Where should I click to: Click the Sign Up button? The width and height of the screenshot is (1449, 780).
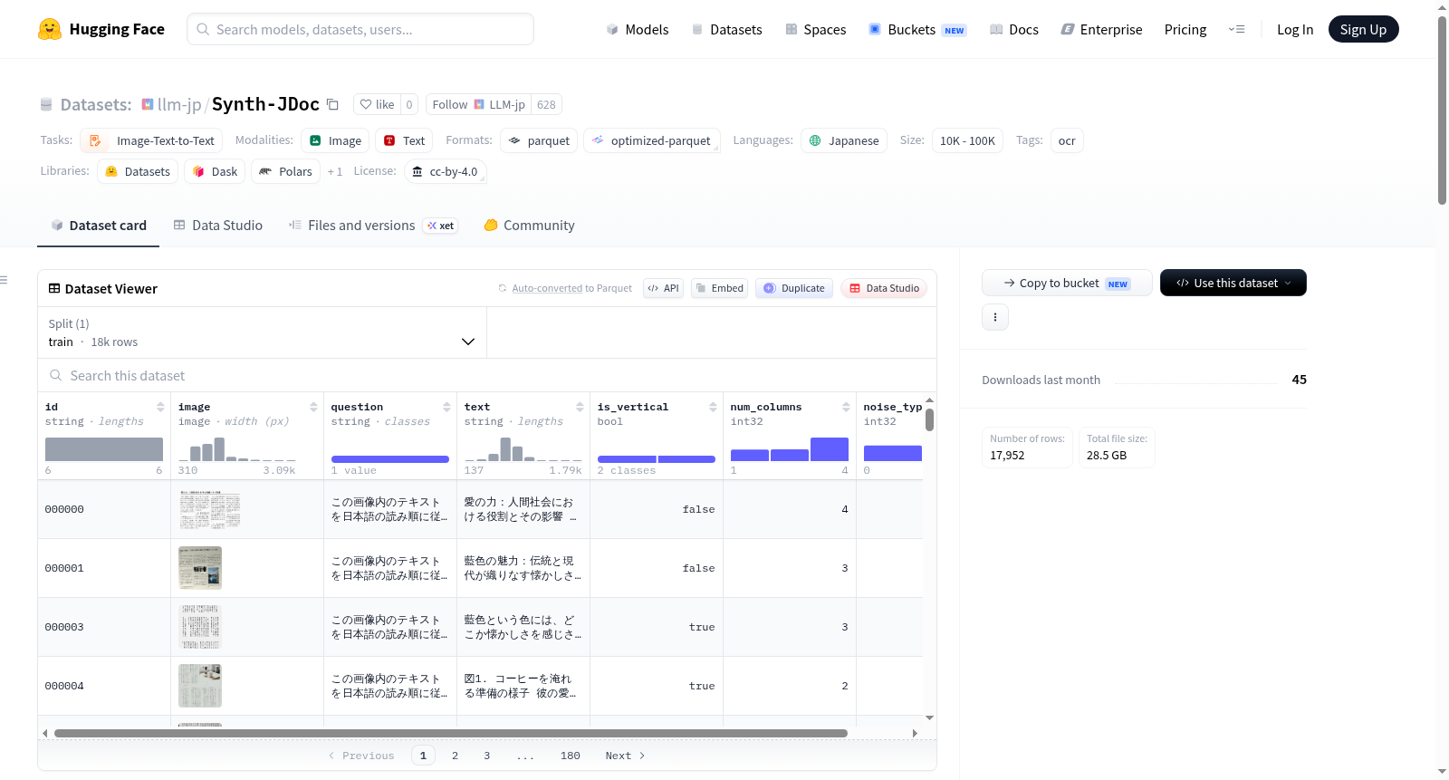1364,29
